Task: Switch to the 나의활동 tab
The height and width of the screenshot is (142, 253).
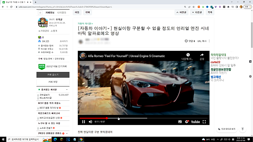Action: [x=62, y=13]
